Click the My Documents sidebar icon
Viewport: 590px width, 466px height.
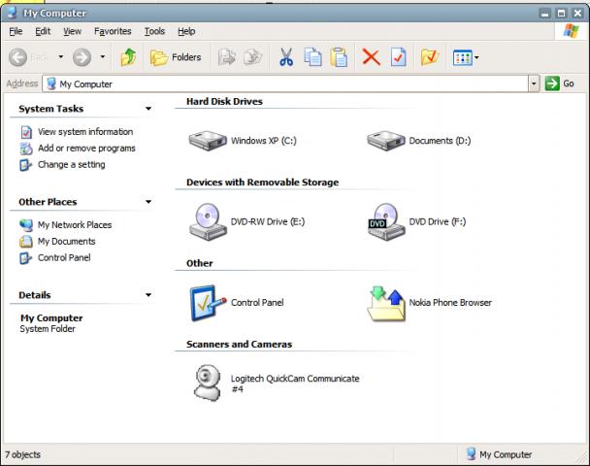coord(26,242)
